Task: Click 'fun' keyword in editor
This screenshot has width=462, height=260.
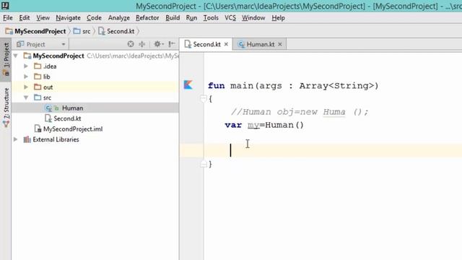Action: pyautogui.click(x=217, y=86)
